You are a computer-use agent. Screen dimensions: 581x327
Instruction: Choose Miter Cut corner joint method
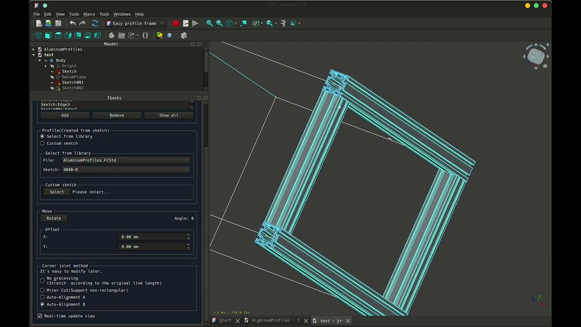42,290
